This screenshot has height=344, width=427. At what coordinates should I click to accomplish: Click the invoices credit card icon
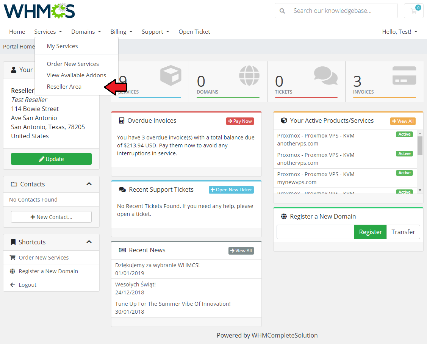click(x=404, y=75)
